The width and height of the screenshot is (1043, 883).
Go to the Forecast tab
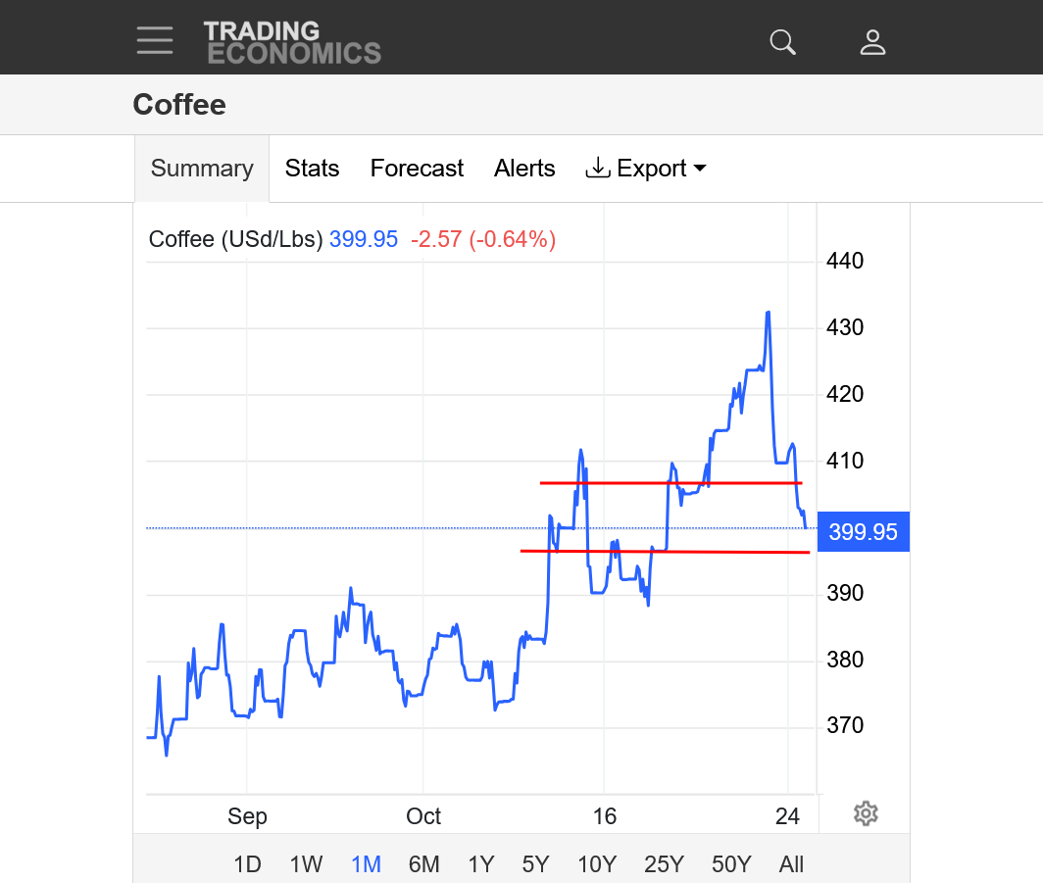point(417,169)
